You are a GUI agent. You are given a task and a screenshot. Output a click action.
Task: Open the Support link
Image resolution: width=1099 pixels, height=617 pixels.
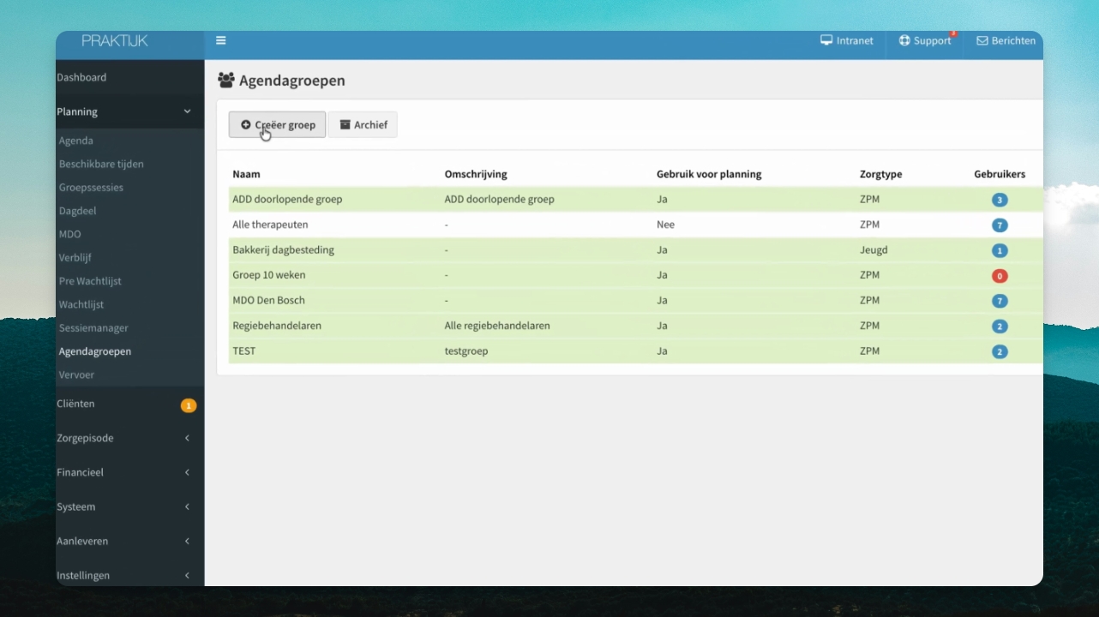(925, 40)
